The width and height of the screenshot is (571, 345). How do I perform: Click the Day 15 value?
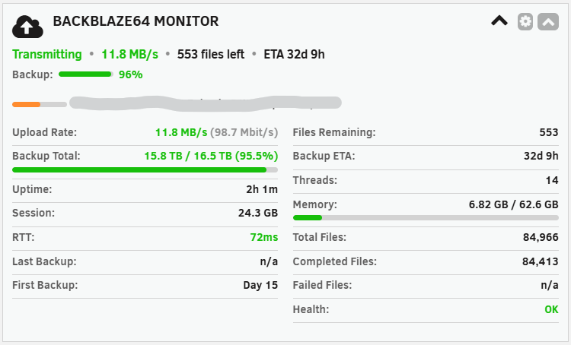pos(260,285)
